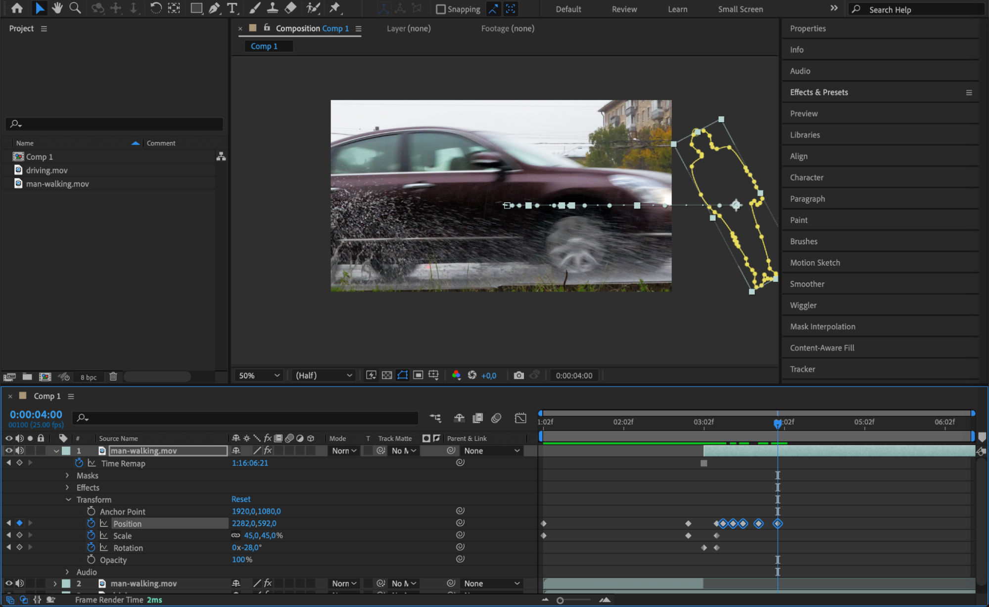
Task: Select driving.mov in Project panel
Action: [x=47, y=170]
